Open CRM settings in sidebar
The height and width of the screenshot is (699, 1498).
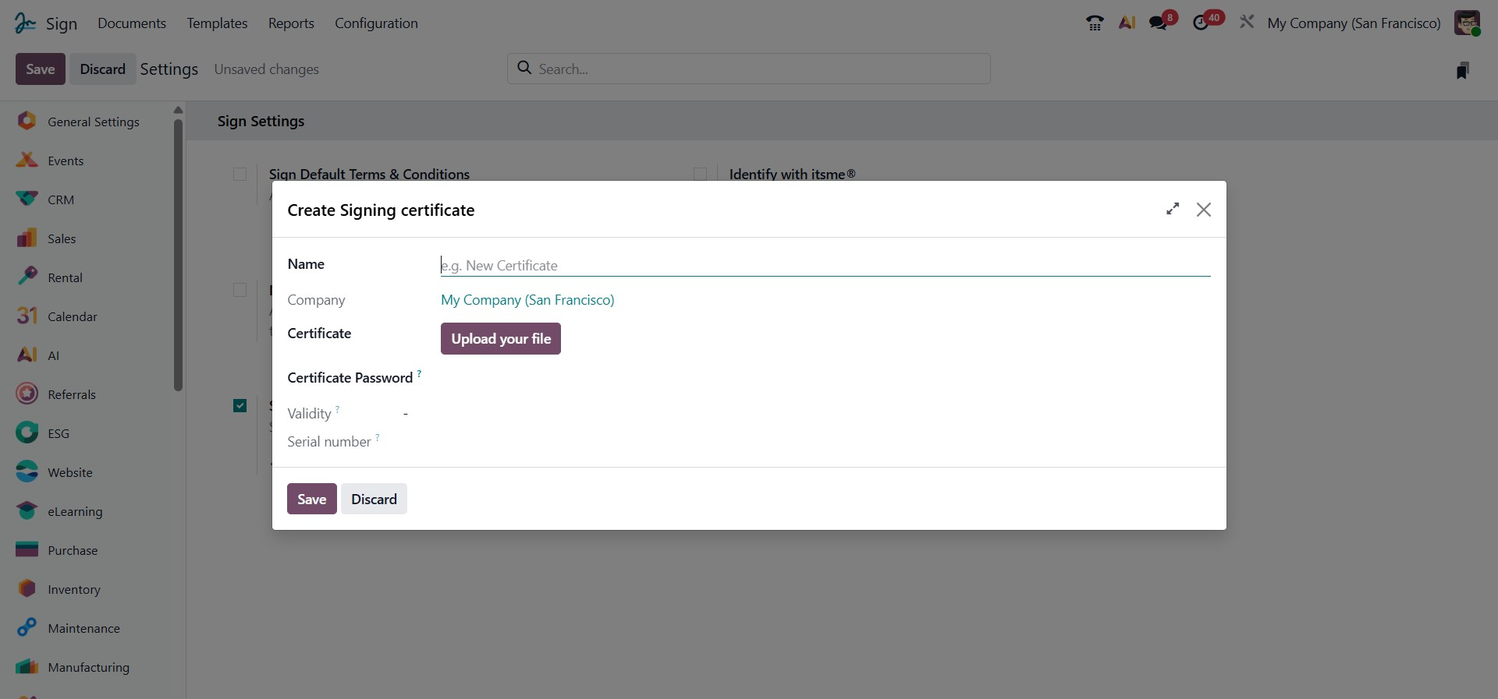(x=61, y=199)
